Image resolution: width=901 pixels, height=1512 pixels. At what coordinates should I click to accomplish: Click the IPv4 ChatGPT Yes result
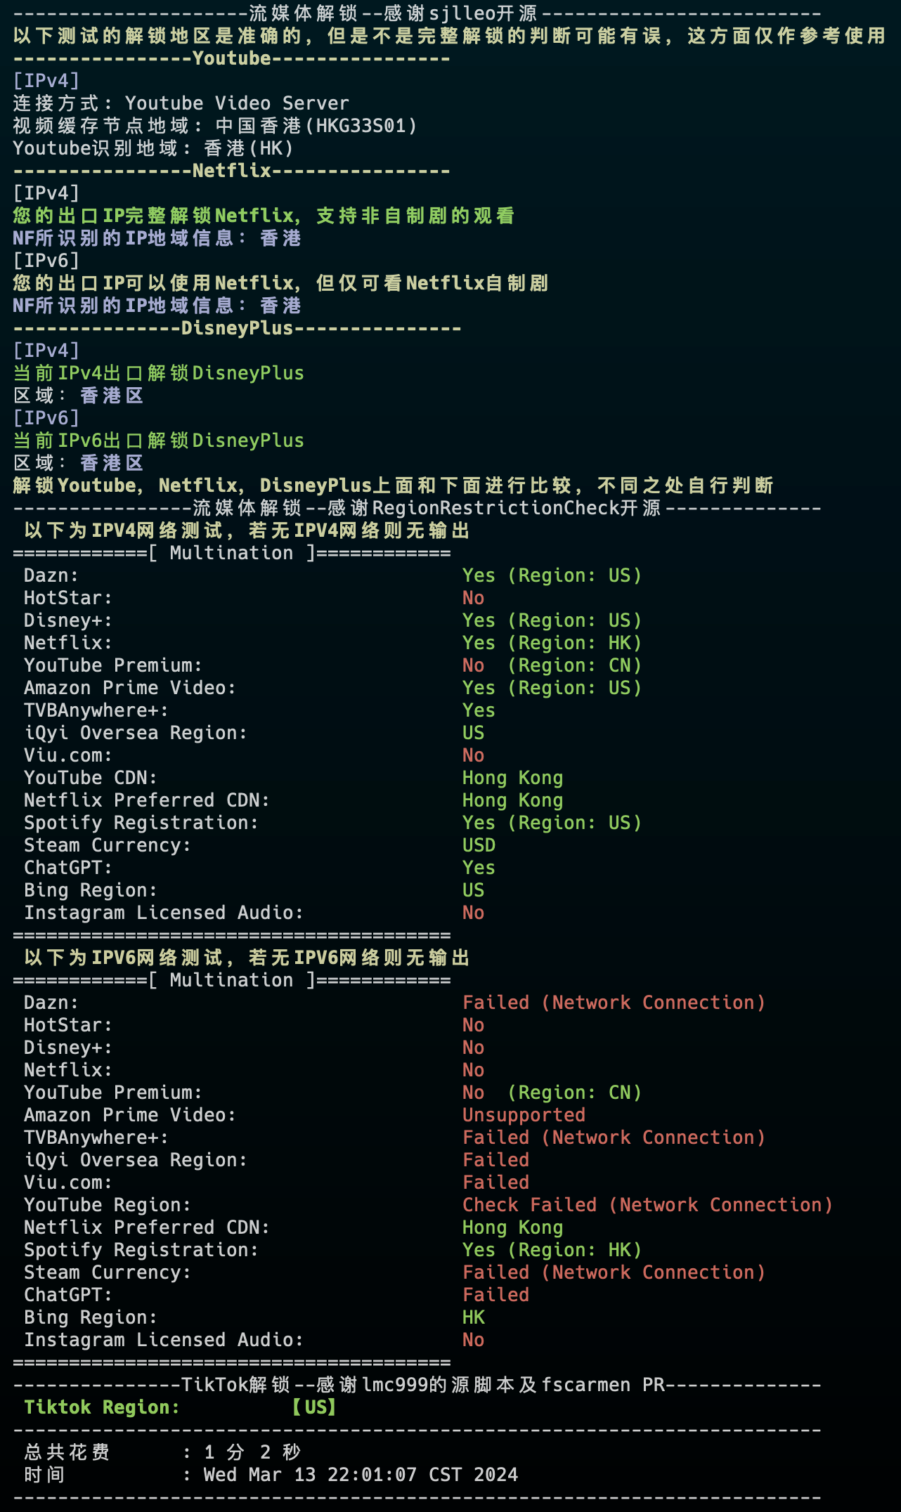point(479,868)
